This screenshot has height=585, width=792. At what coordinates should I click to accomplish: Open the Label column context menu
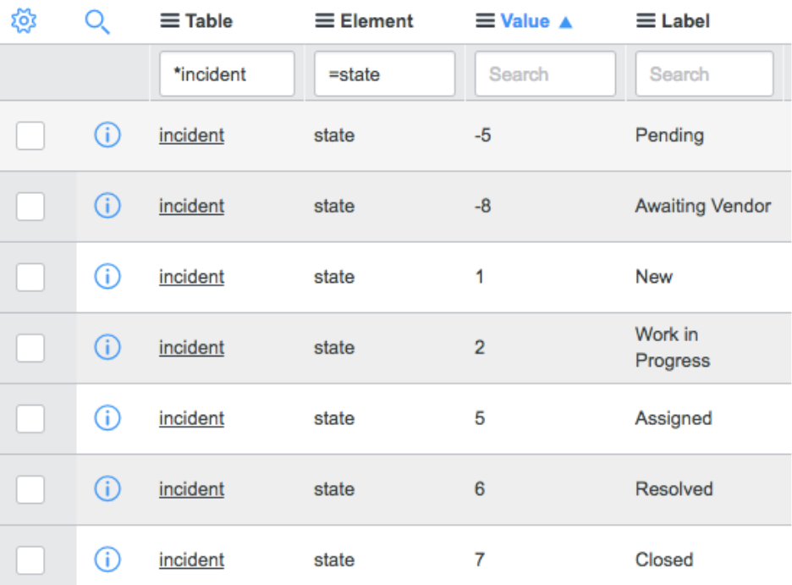648,20
